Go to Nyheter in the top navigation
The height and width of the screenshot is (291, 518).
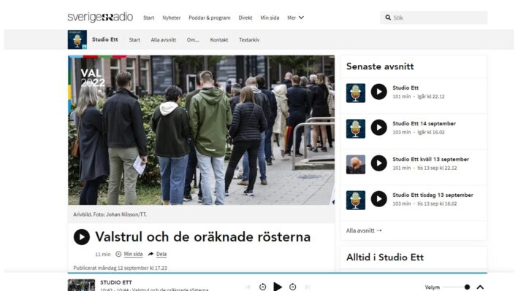pyautogui.click(x=172, y=18)
